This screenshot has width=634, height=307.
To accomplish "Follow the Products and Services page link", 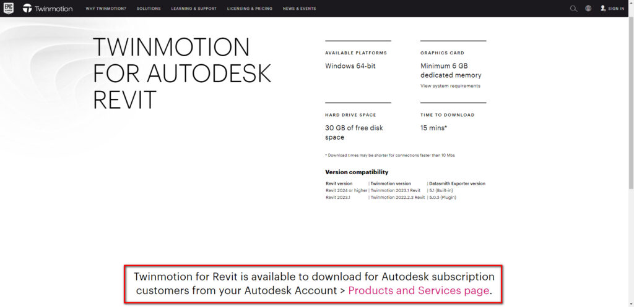I will (x=419, y=290).
